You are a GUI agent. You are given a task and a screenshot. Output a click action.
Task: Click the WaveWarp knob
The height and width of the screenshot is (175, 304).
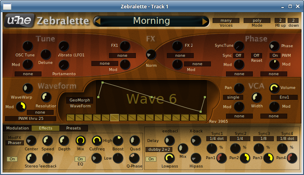[x=28, y=89]
